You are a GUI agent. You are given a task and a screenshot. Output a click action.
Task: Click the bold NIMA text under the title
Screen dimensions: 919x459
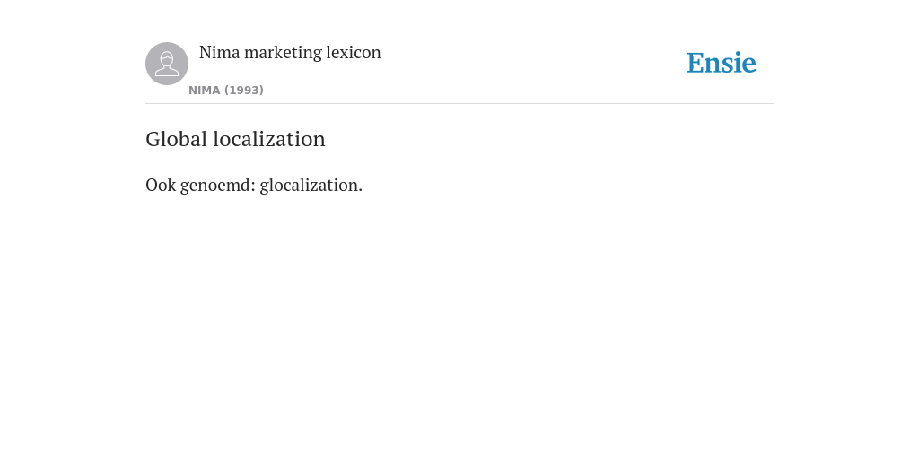[x=205, y=91]
